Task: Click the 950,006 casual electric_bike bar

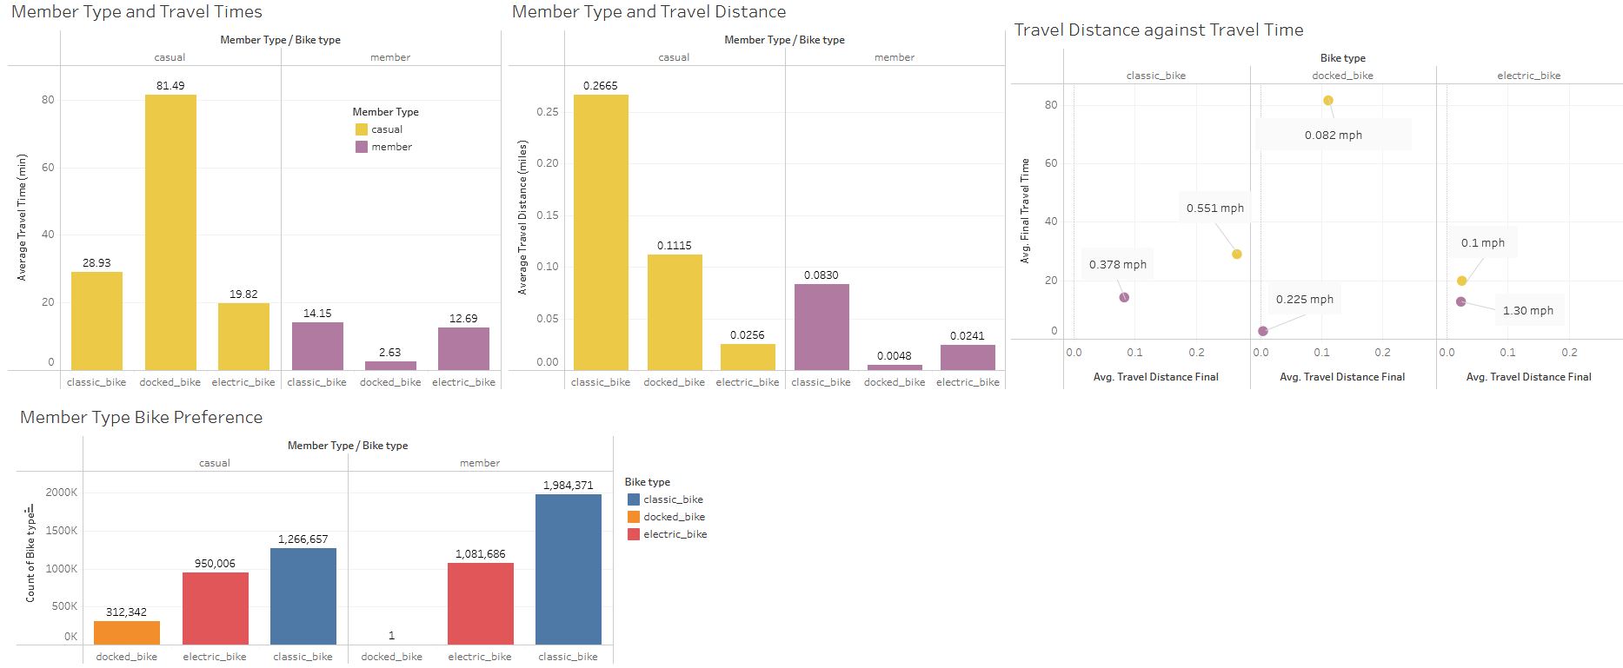Action: [x=216, y=608]
